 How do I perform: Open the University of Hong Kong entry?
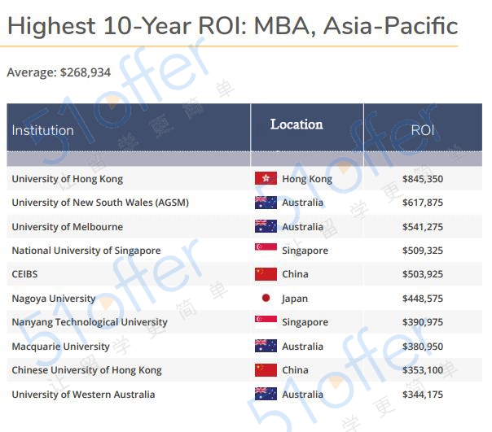[x=68, y=179]
